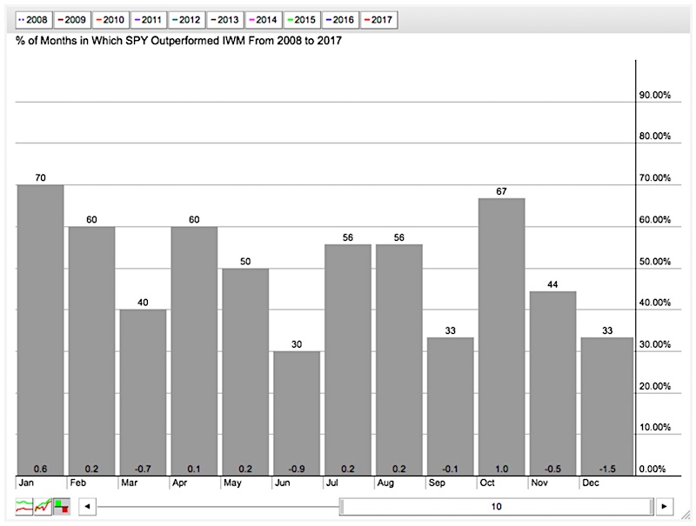Viewport: 696px width, 526px height.
Task: Click the "30.00%" y-axis label
Action: [x=655, y=344]
